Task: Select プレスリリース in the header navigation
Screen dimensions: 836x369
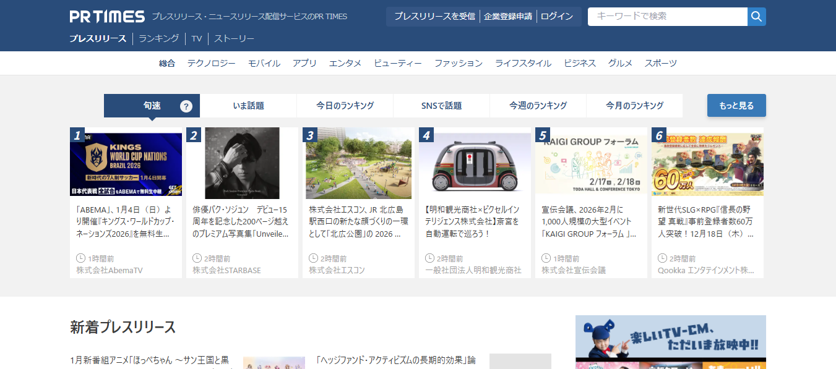Action: tap(98, 38)
